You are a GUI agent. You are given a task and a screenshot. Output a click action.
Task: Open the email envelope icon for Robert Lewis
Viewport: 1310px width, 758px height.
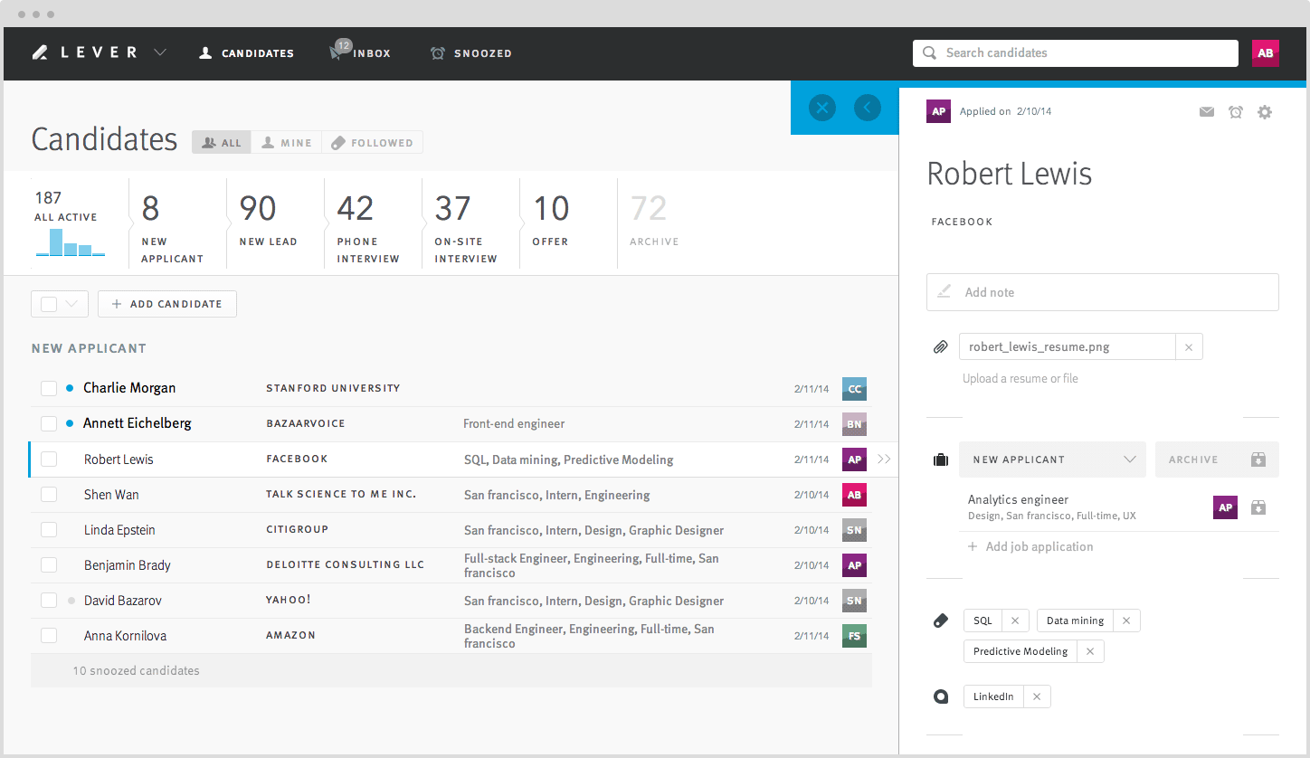coord(1207,111)
